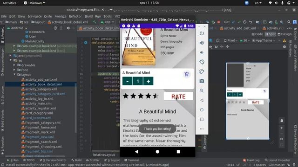Open the Navigate menu
This screenshot has height=167, width=298.
35,16
